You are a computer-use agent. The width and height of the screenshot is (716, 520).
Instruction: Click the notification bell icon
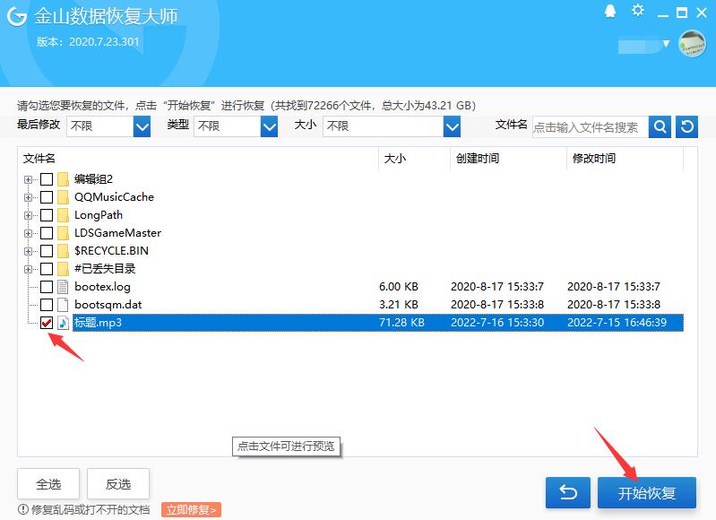pyautogui.click(x=610, y=11)
